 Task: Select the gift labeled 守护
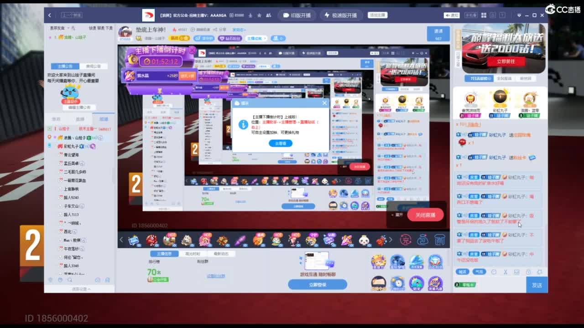313,239
